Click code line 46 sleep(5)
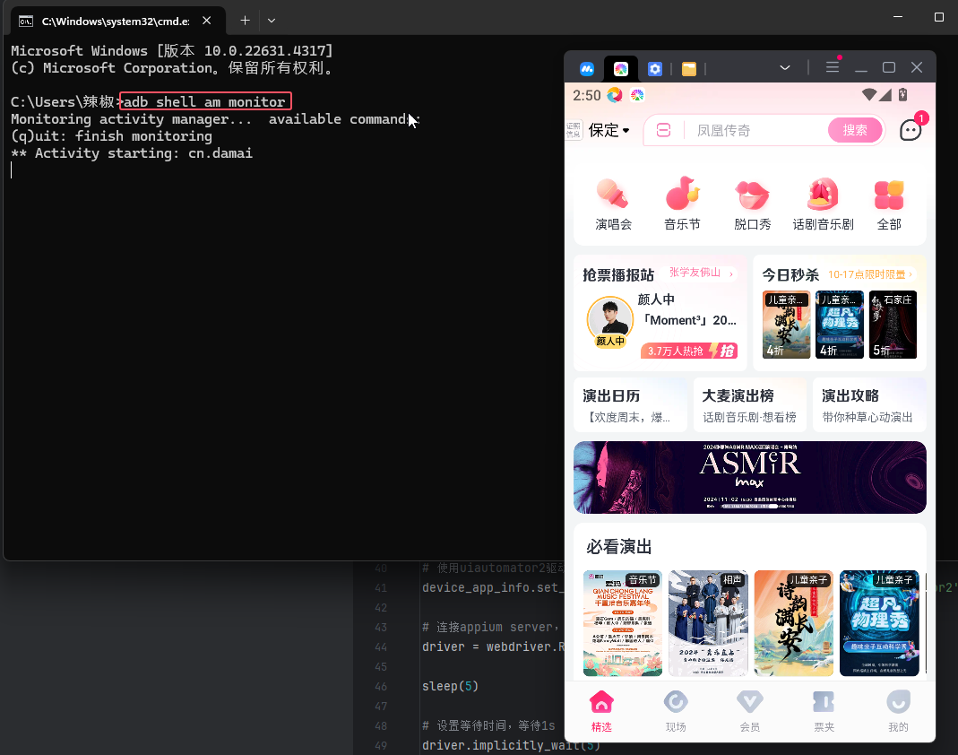This screenshot has width=958, height=755. point(450,686)
